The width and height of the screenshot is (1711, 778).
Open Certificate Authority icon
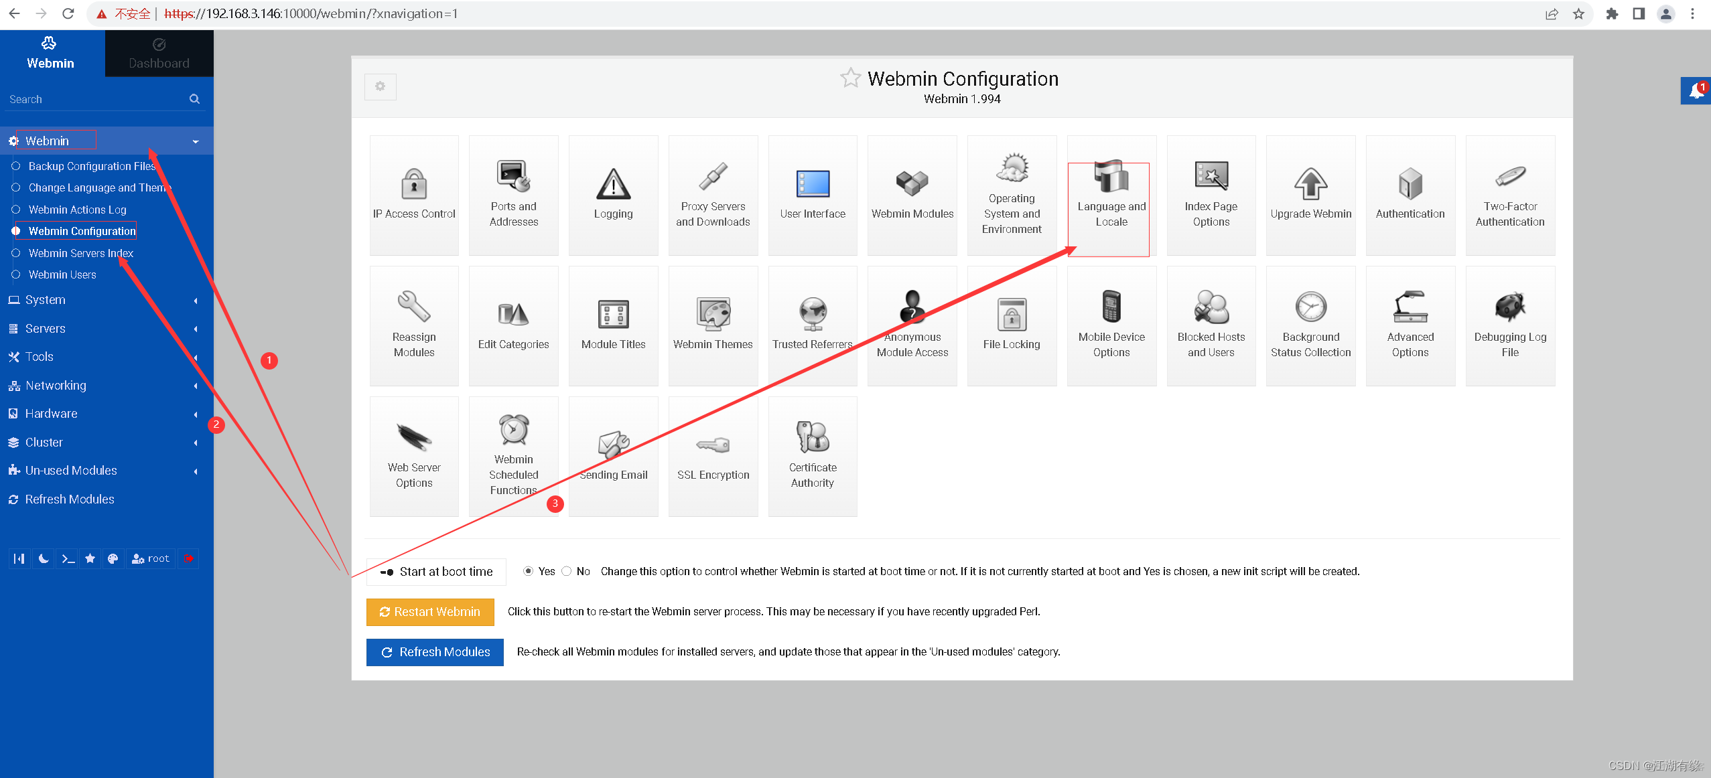pos(813,456)
